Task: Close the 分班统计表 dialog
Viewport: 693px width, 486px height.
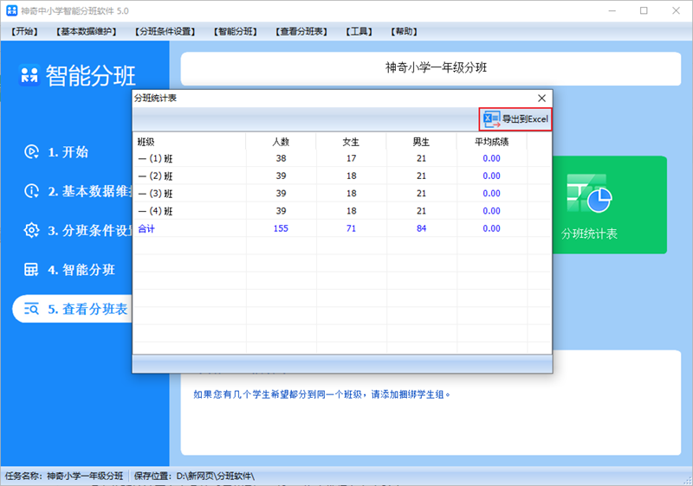Action: (x=542, y=99)
